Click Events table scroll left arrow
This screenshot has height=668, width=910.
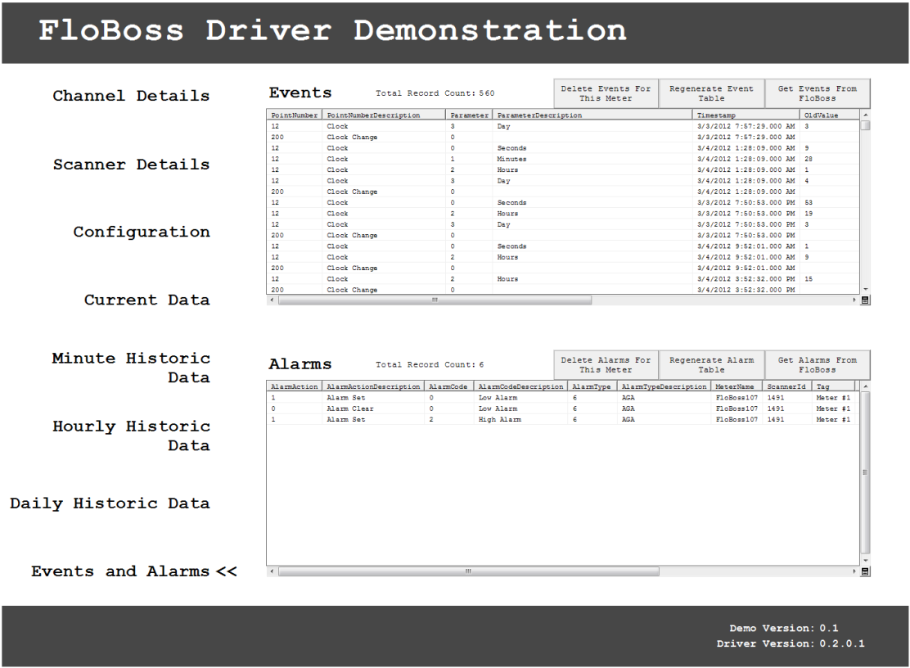[x=272, y=300]
